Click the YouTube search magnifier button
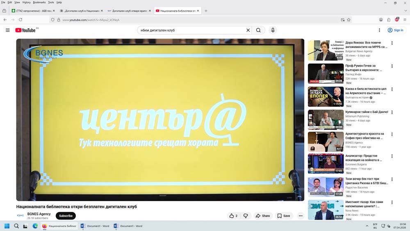This screenshot has width=410, height=231. pyautogui.click(x=258, y=30)
